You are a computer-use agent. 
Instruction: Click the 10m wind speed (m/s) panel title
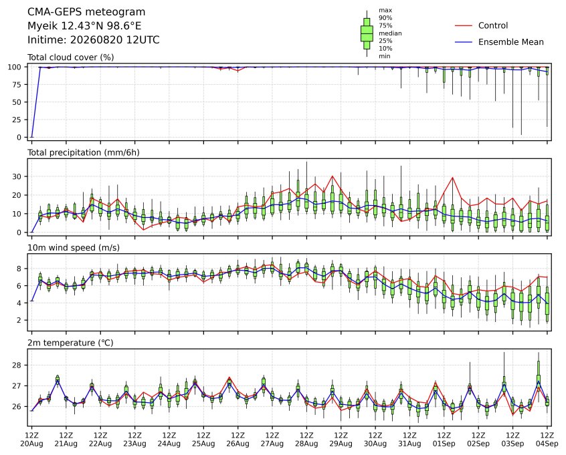pyautogui.click(x=74, y=248)
